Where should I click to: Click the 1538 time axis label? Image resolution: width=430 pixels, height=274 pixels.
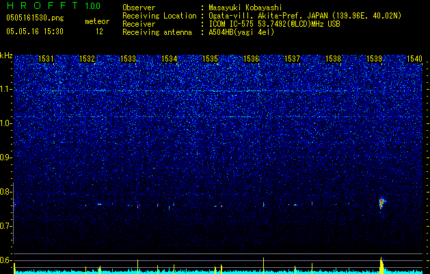333,58
